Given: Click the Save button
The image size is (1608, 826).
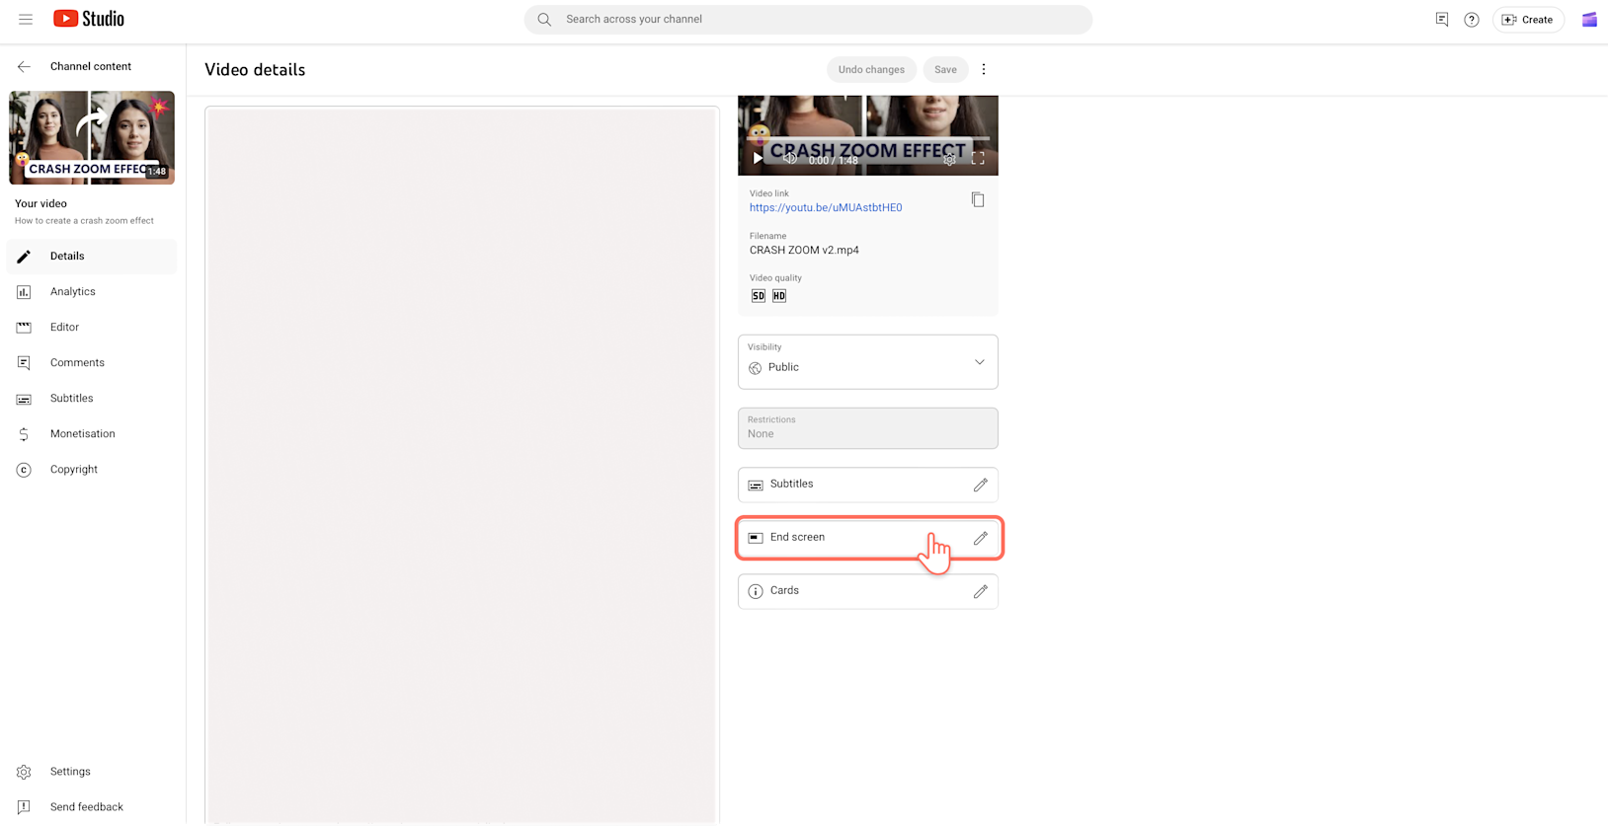Looking at the screenshot, I should (x=945, y=69).
